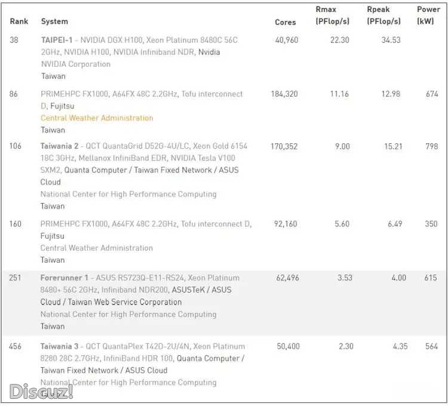Click Rpeak value 6.49
This screenshot has height=406, width=448.
pos(395,224)
